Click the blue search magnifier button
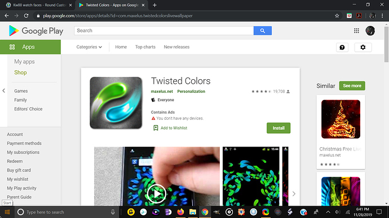This screenshot has height=218, width=389. point(263,31)
